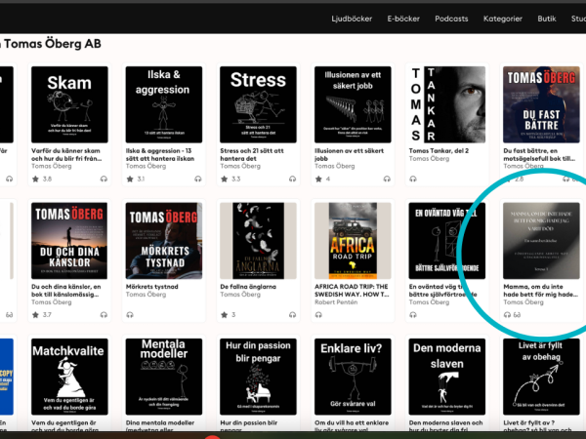Click the star rating under Ilska & aggression
This screenshot has width=586, height=439.
coord(130,180)
